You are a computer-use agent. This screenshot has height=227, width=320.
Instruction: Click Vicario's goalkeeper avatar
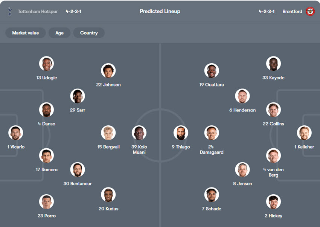(x=16, y=133)
